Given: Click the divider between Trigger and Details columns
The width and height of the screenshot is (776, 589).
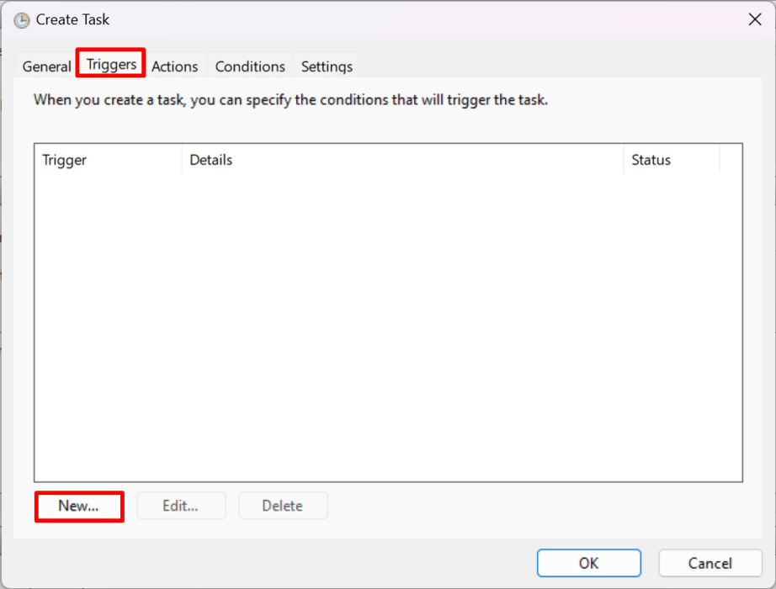Looking at the screenshot, I should pos(180,160).
